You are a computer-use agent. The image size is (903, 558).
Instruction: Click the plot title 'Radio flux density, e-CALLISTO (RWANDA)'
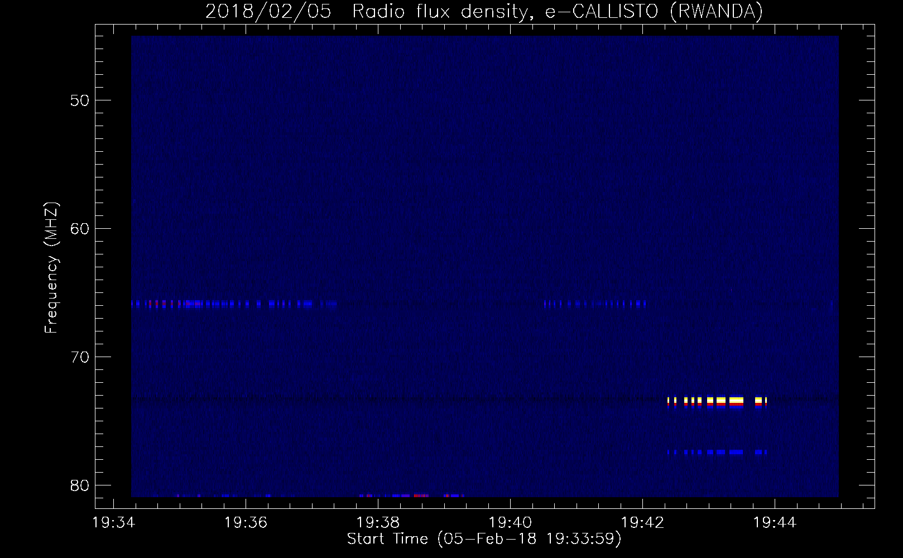click(558, 11)
